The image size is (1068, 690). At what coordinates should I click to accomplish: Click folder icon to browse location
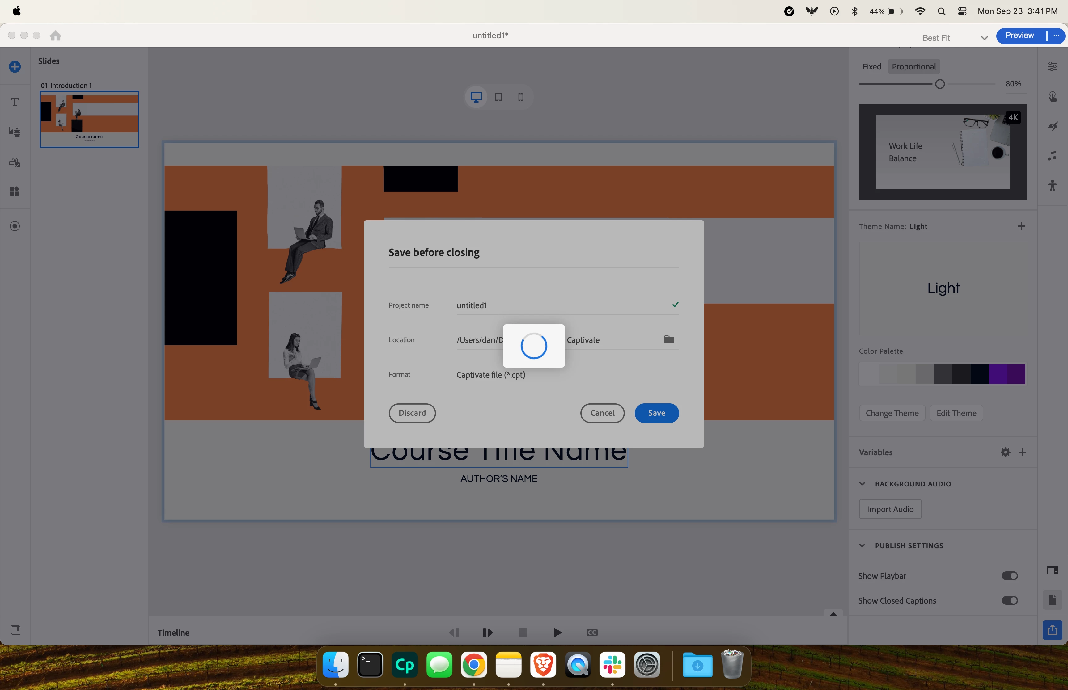point(669,340)
